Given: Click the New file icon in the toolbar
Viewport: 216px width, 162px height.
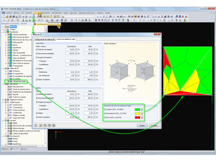Looking at the screenshot, I should pyautogui.click(x=4, y=16).
